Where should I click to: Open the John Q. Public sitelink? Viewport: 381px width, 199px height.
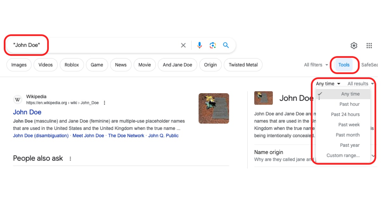tap(164, 136)
